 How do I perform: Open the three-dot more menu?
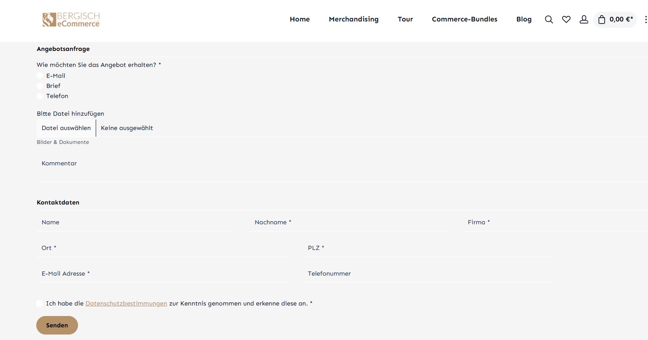[645, 19]
